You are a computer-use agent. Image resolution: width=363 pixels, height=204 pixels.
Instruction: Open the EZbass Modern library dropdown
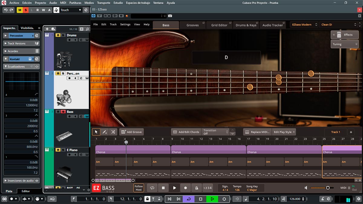[x=304, y=24]
